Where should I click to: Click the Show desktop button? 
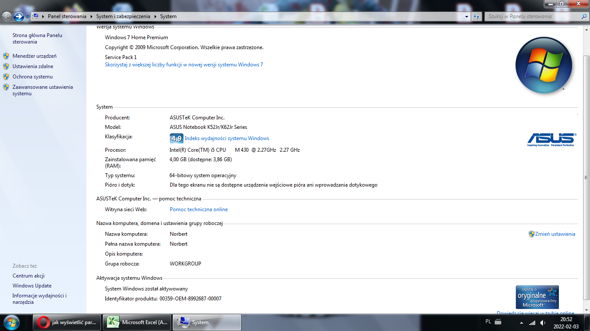click(587, 322)
